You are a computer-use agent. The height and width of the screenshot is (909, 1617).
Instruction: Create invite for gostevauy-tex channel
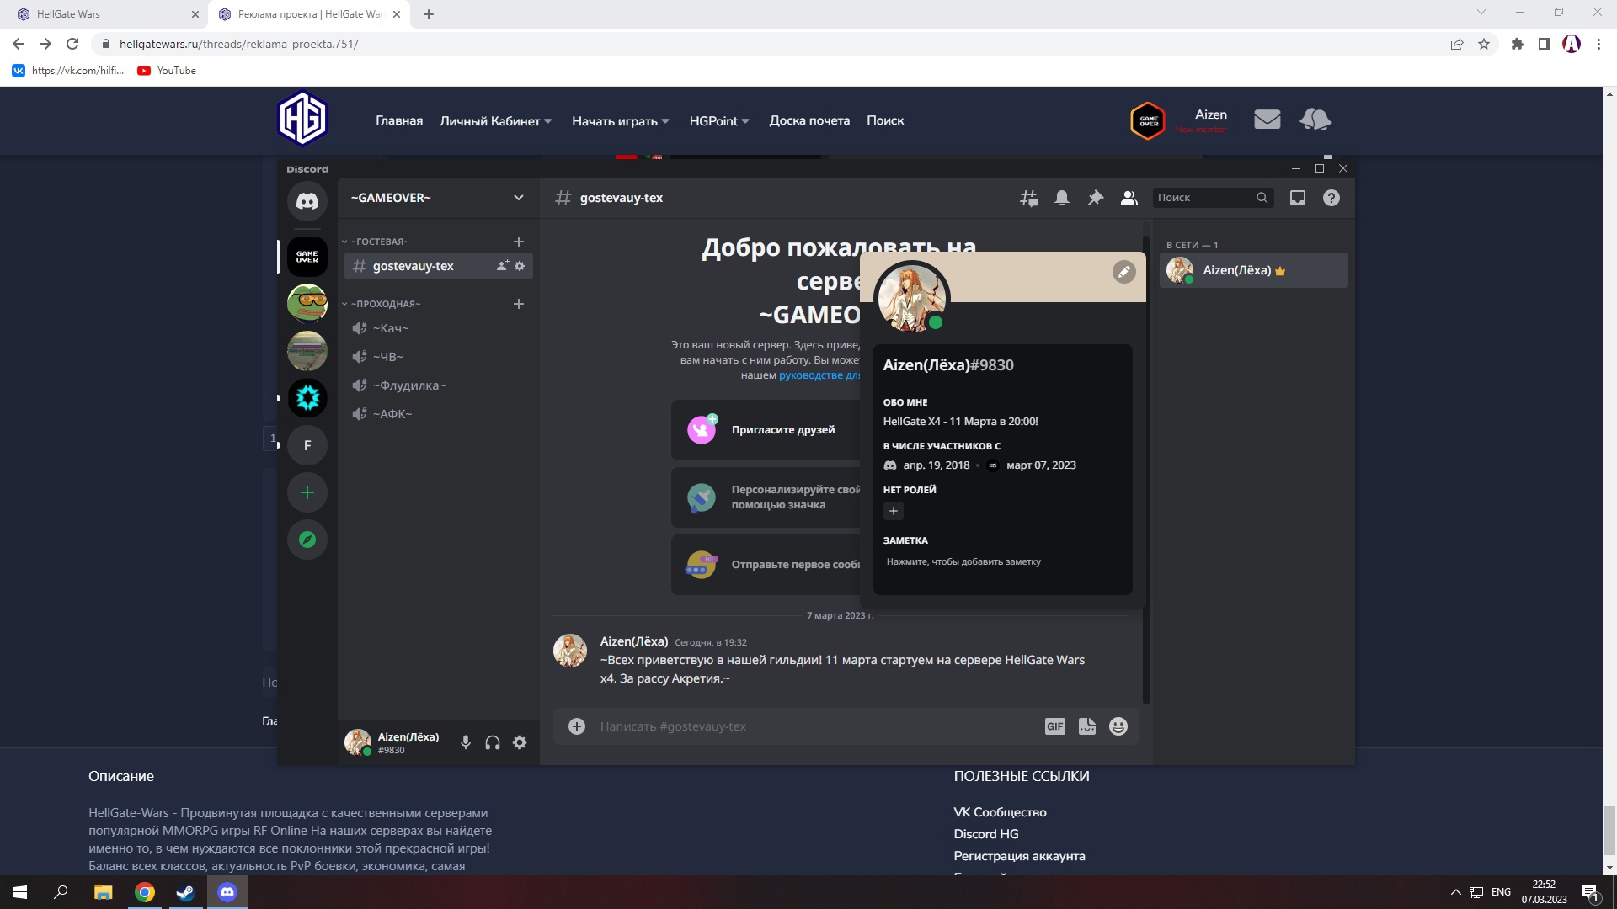503,266
